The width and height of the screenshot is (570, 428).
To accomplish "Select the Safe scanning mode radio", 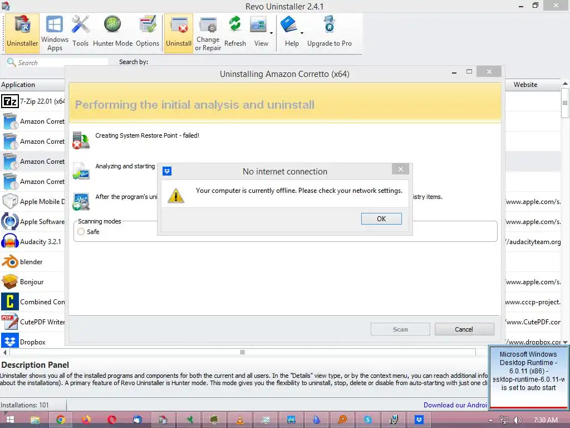I will click(81, 231).
